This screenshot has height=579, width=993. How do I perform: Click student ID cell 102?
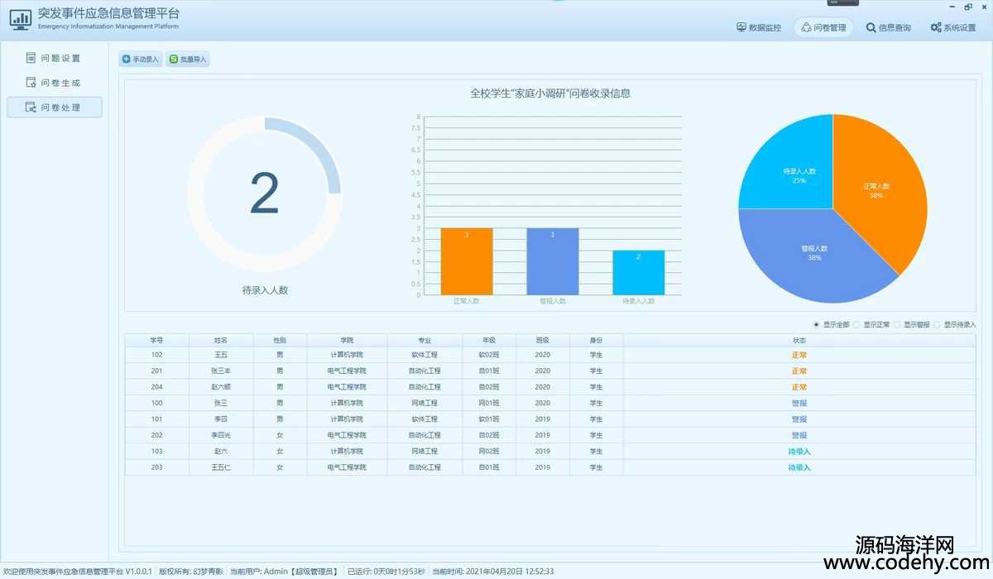(x=157, y=355)
